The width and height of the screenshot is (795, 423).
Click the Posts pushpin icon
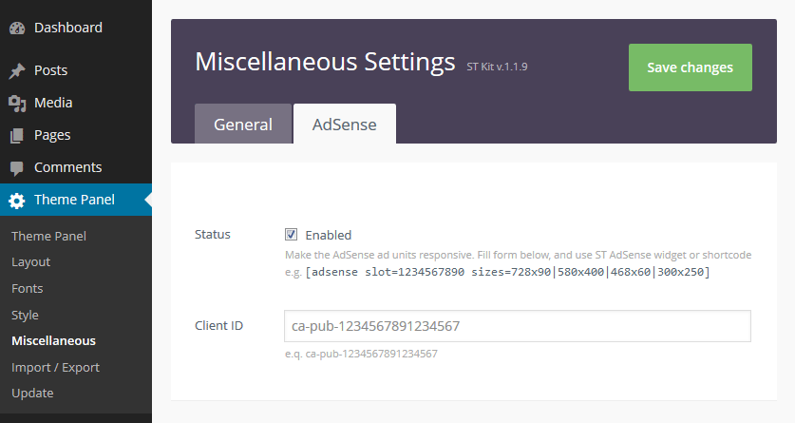coord(17,71)
